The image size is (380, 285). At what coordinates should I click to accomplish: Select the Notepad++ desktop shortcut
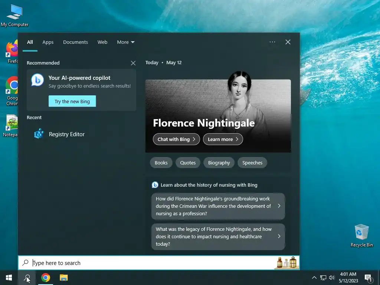pos(10,126)
